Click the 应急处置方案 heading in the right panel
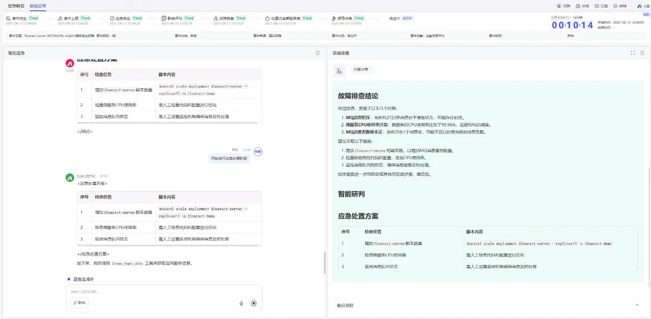 [358, 216]
